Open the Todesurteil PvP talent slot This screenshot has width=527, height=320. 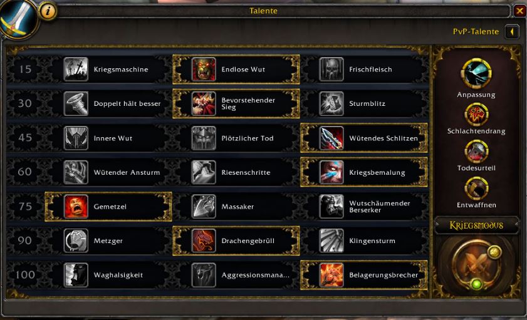[x=476, y=152]
